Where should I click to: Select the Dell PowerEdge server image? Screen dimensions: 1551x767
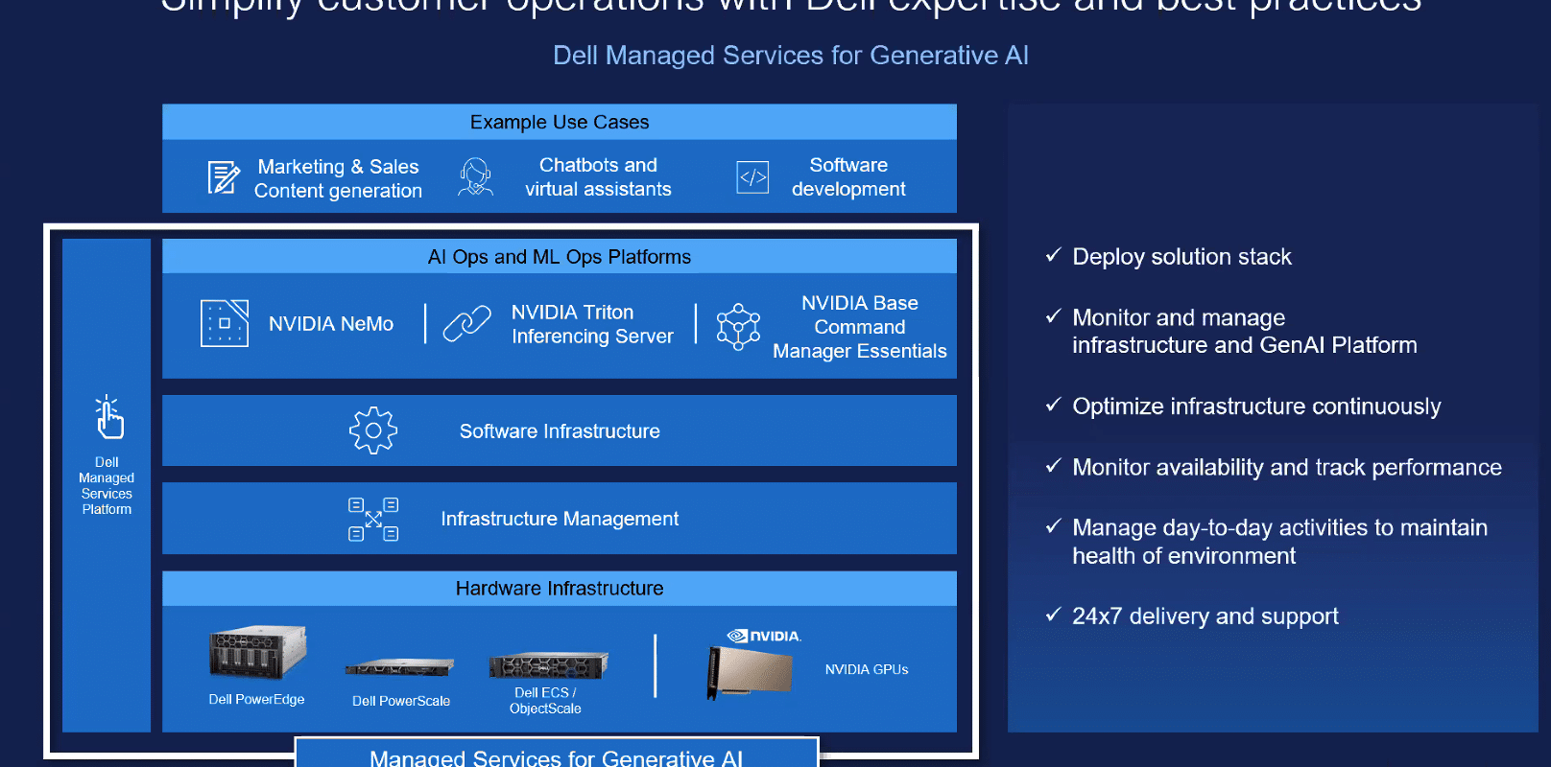click(x=257, y=652)
